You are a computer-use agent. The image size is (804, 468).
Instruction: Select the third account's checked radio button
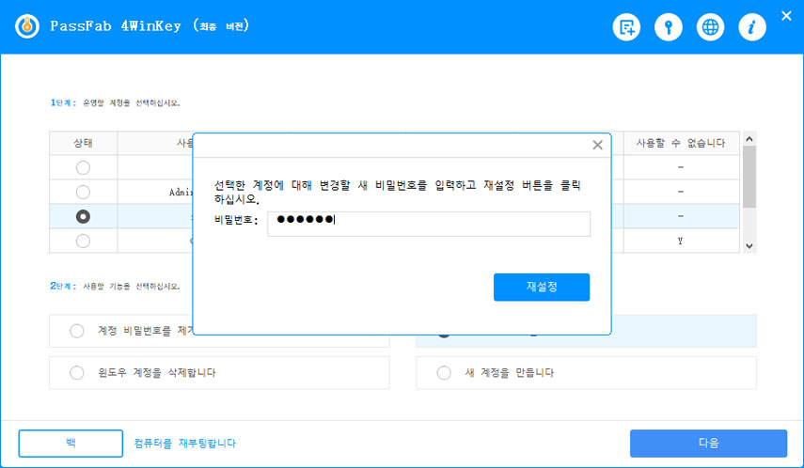coord(83,217)
